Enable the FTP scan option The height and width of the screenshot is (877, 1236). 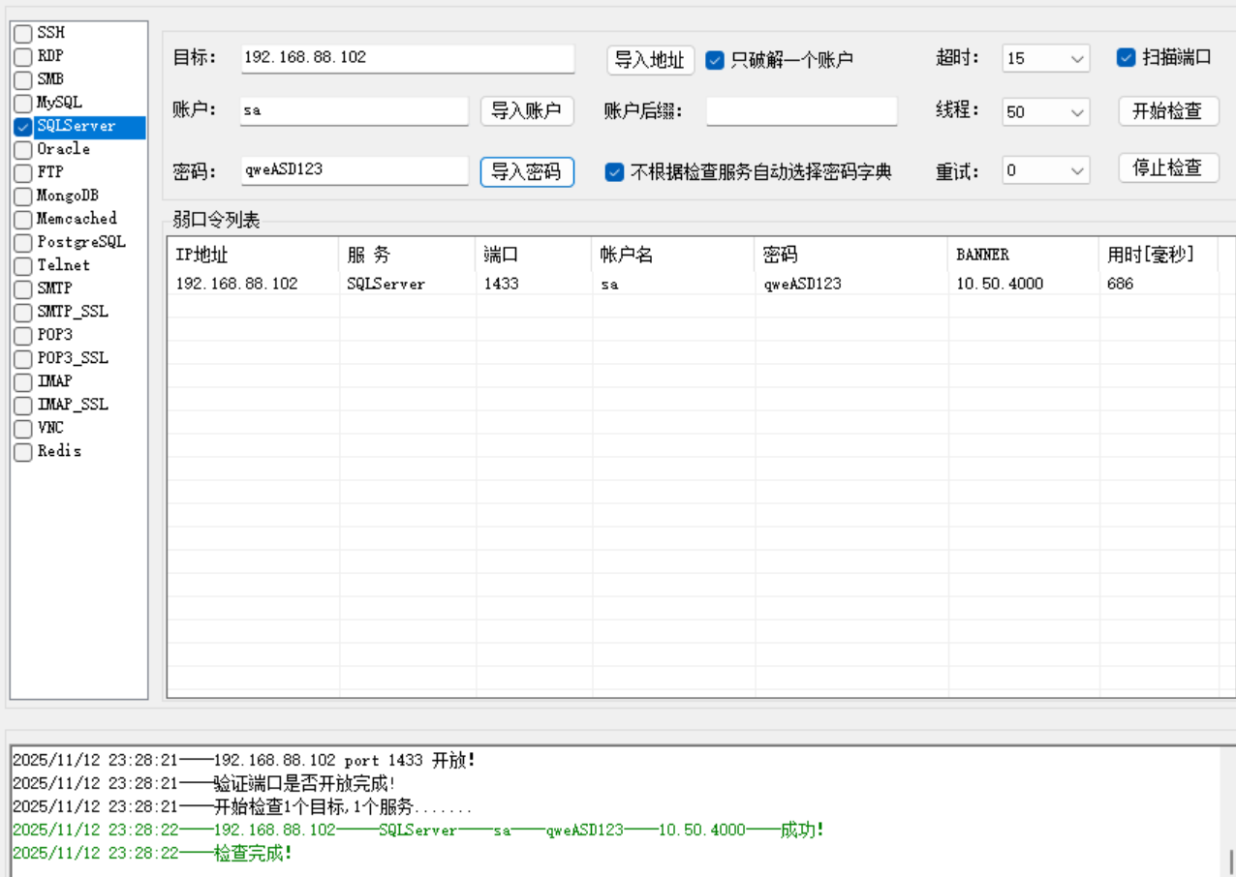pos(21,171)
